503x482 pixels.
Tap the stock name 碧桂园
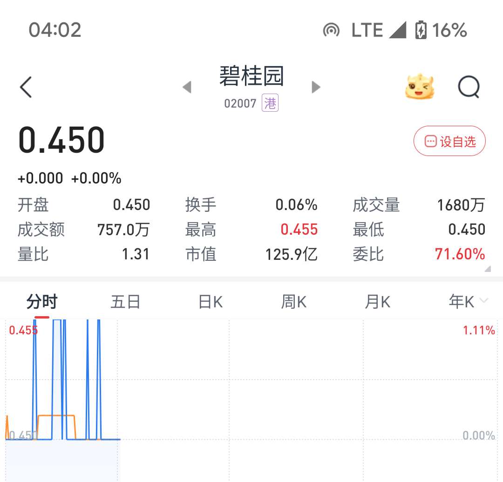click(x=251, y=76)
